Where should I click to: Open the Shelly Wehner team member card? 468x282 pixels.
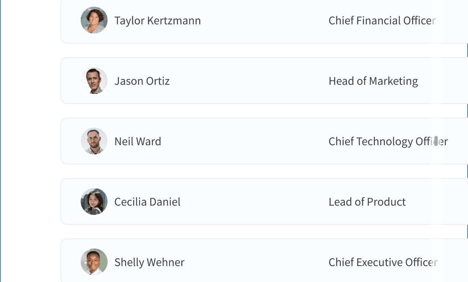click(264, 261)
